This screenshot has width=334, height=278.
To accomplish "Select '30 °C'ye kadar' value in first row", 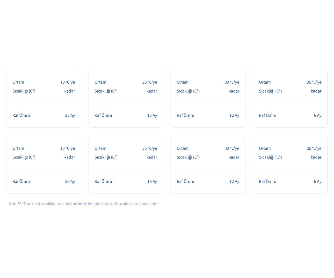I will point(232,86).
